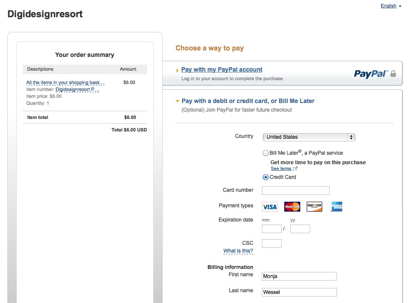Screen dimensions: 415x303
Task: Collapse the debit or credit card section
Action: click(248, 101)
